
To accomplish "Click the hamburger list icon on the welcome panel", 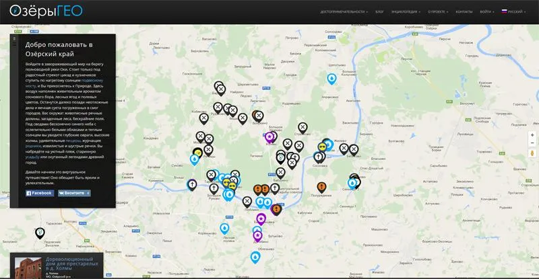I will click(14, 44).
